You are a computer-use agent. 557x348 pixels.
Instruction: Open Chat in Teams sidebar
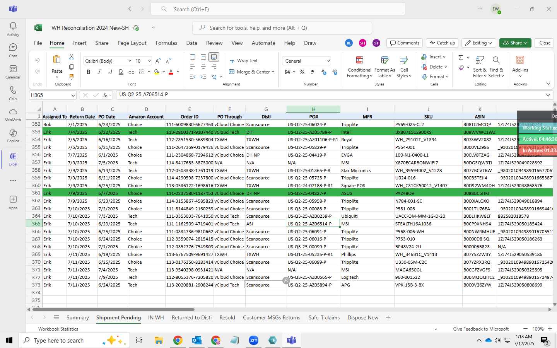pyautogui.click(x=13, y=50)
